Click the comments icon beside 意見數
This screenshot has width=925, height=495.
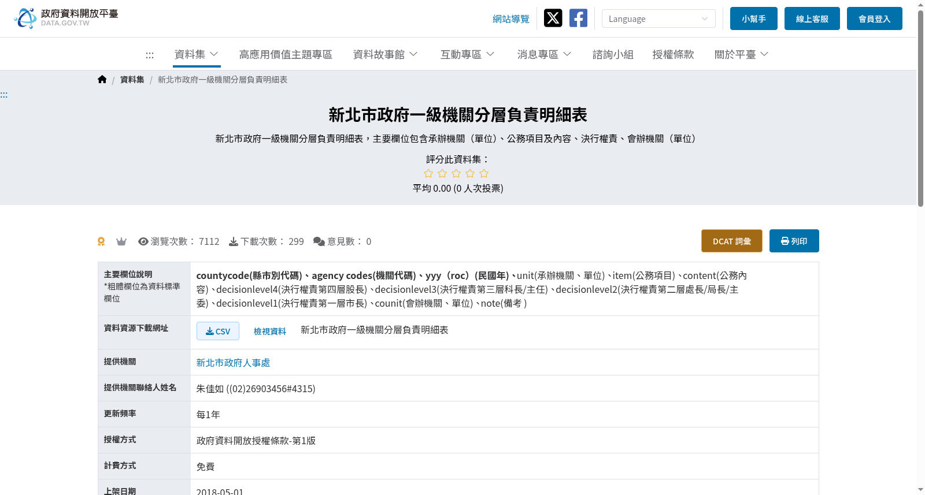(x=319, y=241)
